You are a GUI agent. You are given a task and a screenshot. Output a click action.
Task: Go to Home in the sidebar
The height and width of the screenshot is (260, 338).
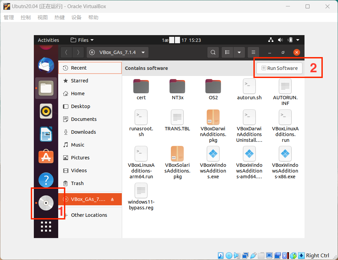[x=90, y=94]
